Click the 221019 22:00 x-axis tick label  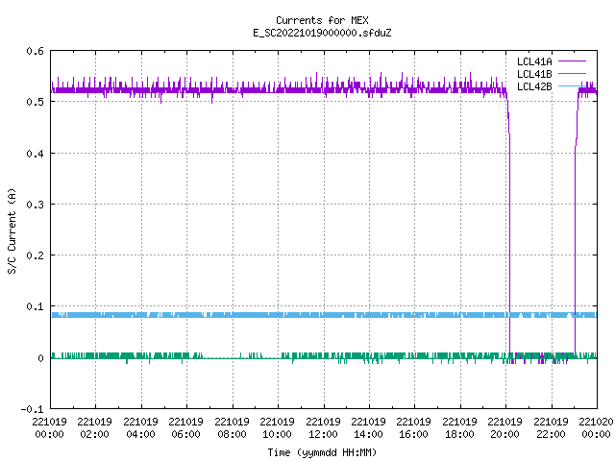[551, 427]
